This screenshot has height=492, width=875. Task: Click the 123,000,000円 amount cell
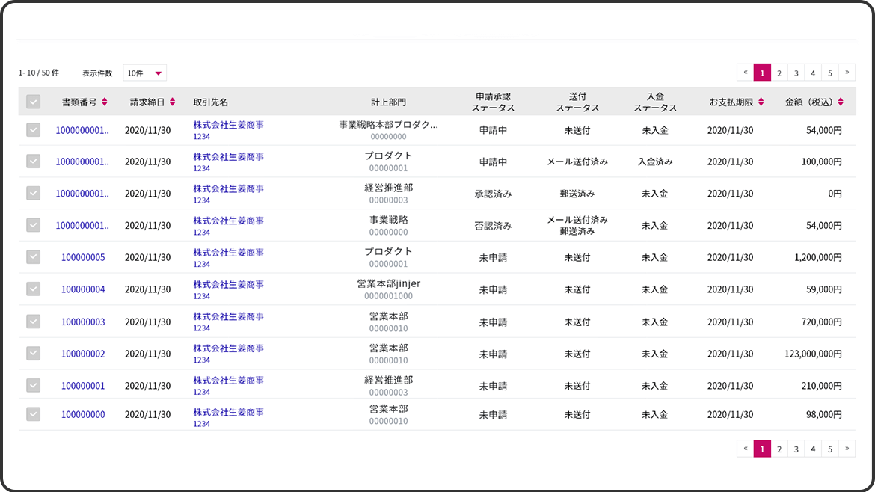[x=813, y=354]
